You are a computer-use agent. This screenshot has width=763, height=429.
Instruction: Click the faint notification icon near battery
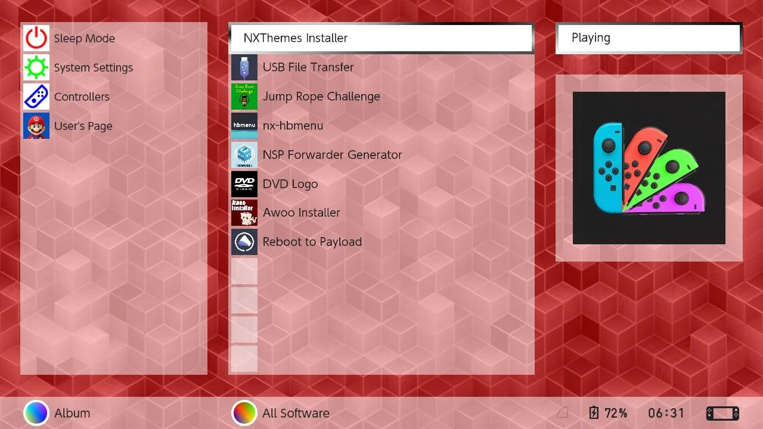tap(562, 413)
